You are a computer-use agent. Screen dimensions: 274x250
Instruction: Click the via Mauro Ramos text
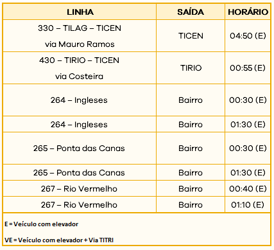(x=80, y=44)
